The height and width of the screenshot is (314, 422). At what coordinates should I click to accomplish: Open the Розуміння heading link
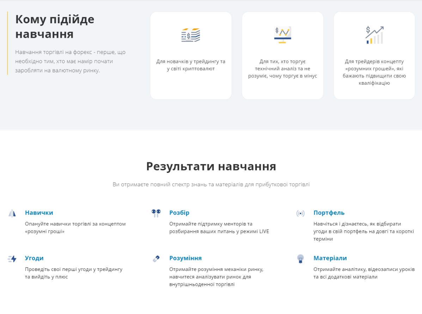point(185,258)
